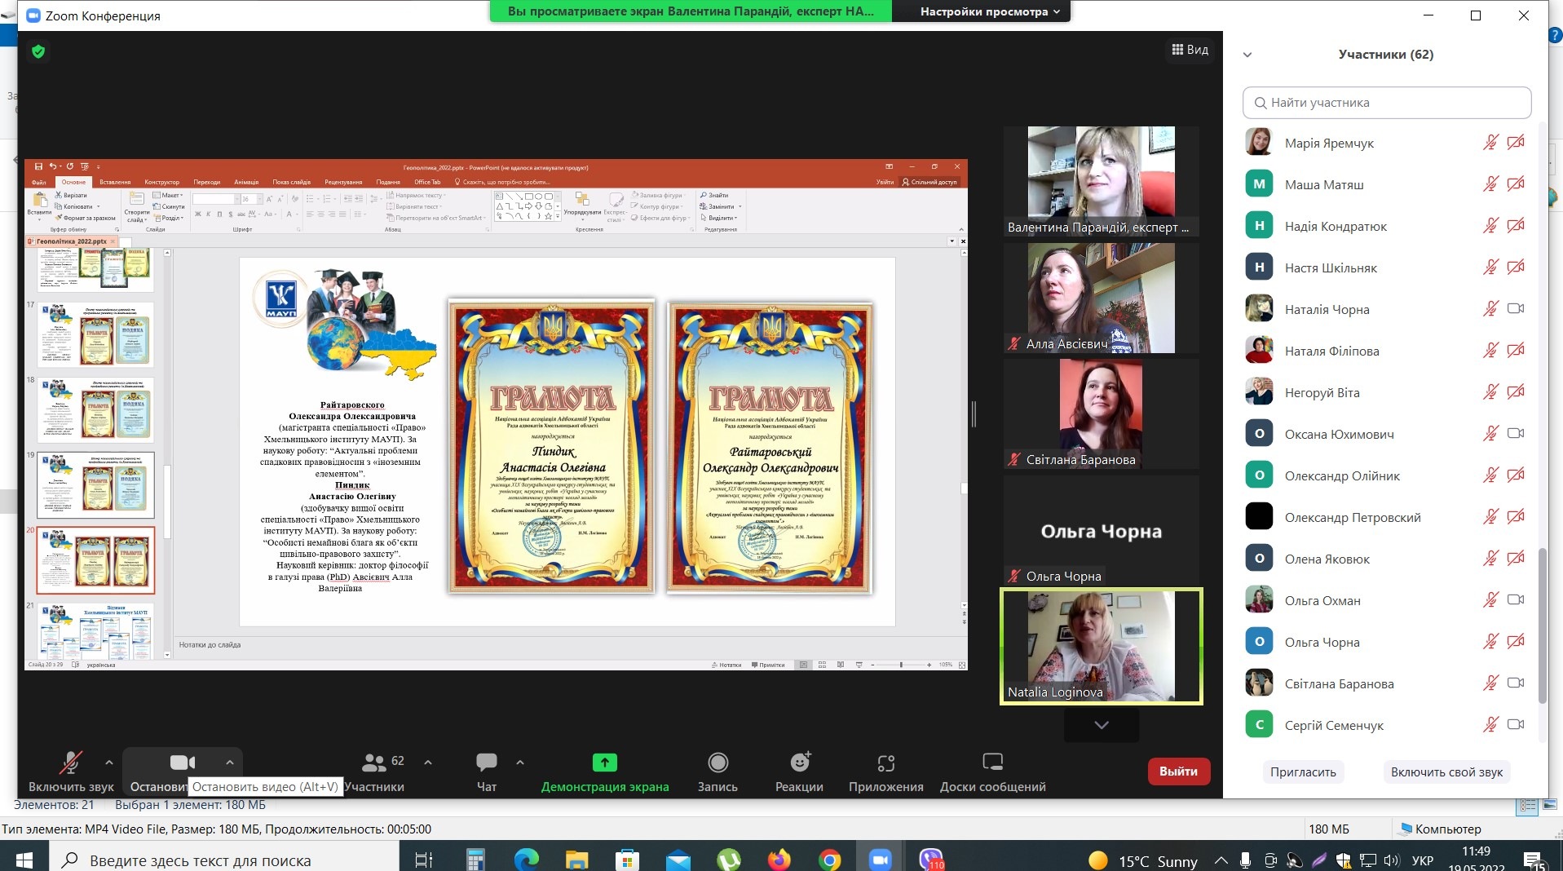Viewport: 1563px width, 871px height.
Task: Start recording with the Запись icon
Action: coord(717,763)
